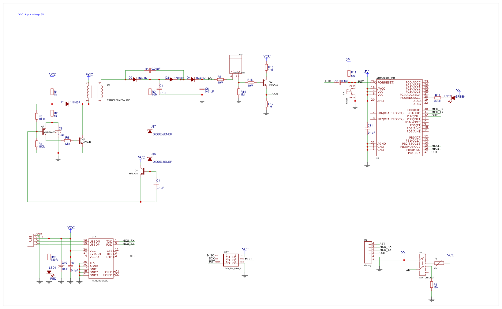The image size is (502, 309).
Task: Click the ATMEGA328_SMT part name
Action: click(x=386, y=78)
